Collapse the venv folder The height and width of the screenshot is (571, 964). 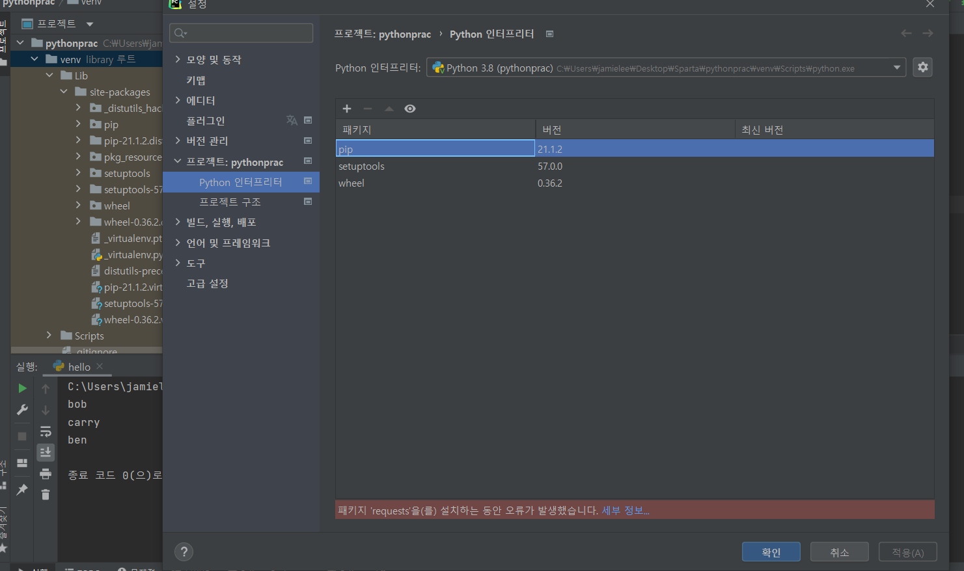[34, 59]
